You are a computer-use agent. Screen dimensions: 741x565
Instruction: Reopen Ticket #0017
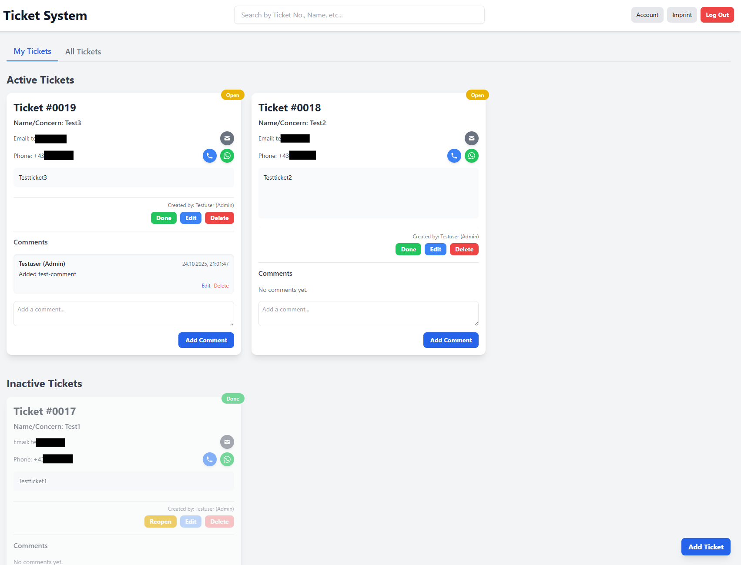[160, 521]
